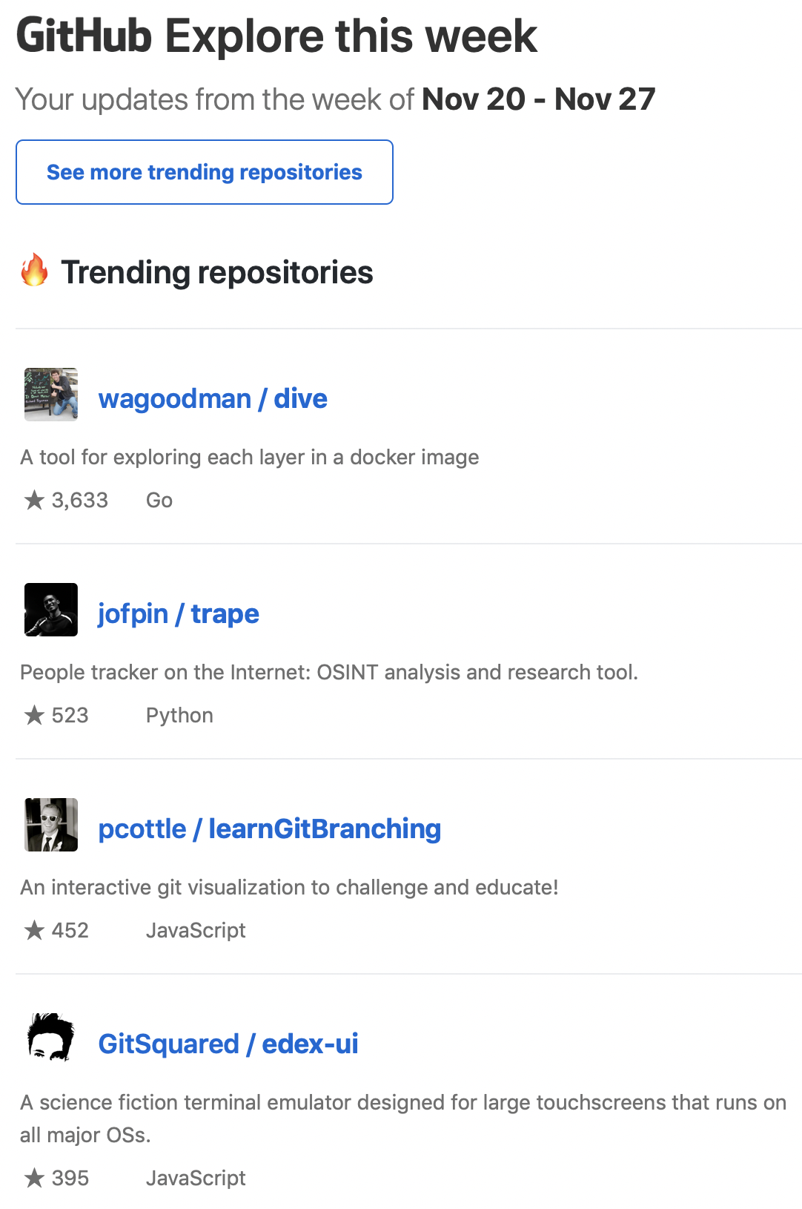Open pcottle's profile avatar
Image resolution: width=802 pixels, height=1209 pixels.
pos(51,825)
